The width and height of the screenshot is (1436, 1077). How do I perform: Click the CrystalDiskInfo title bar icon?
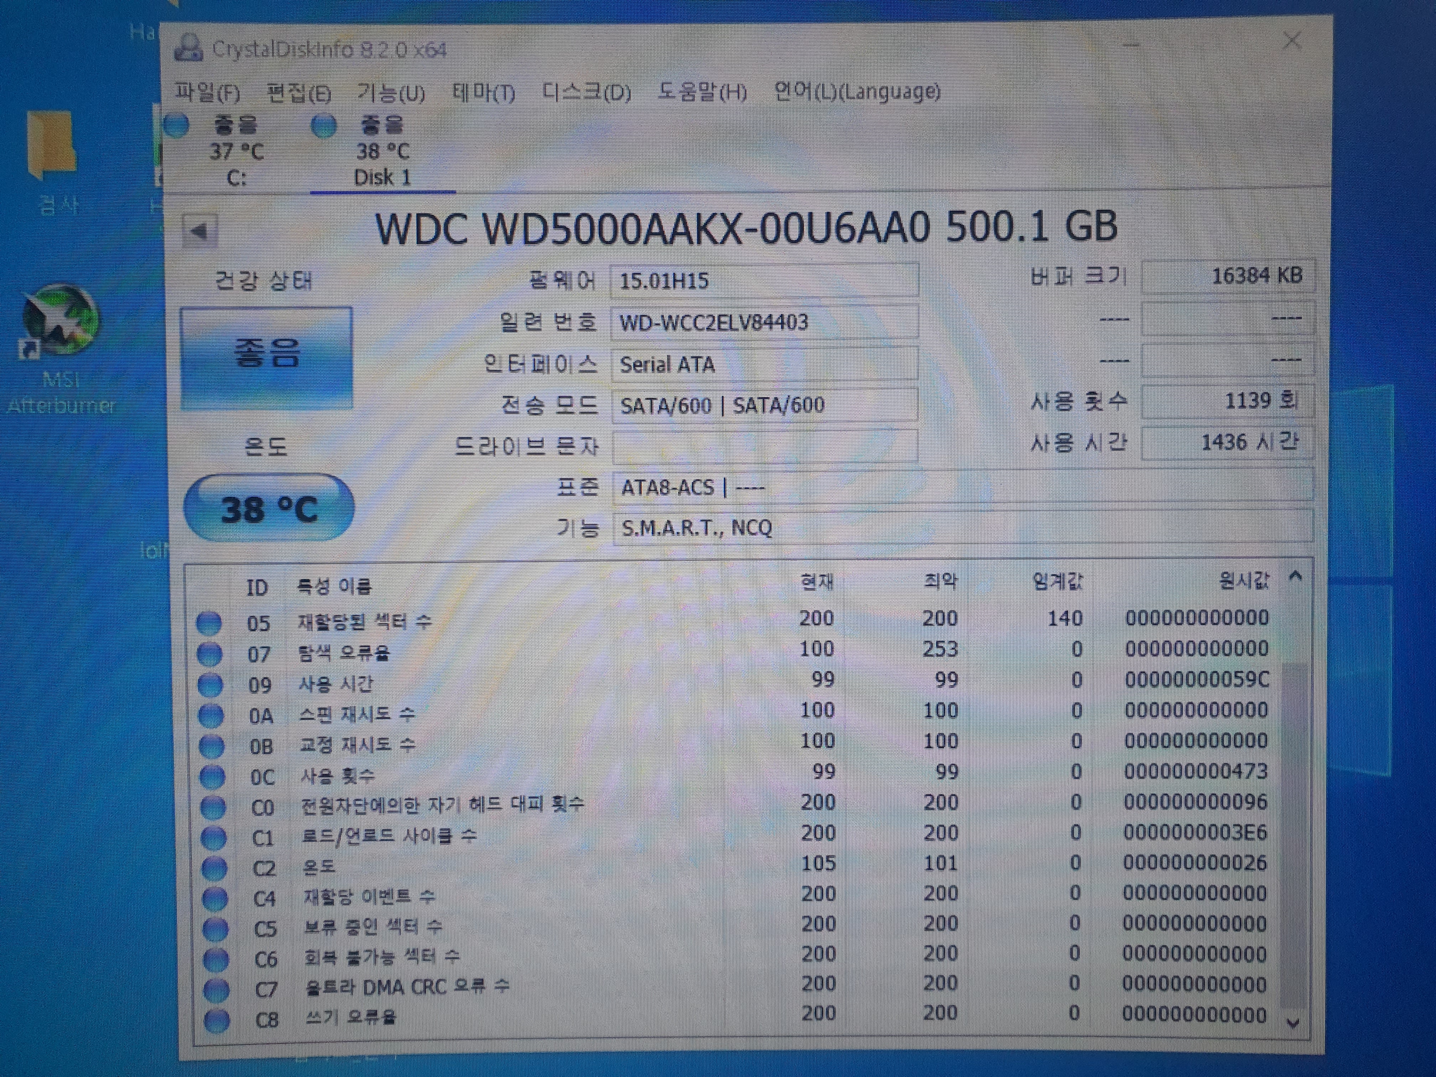pos(189,49)
